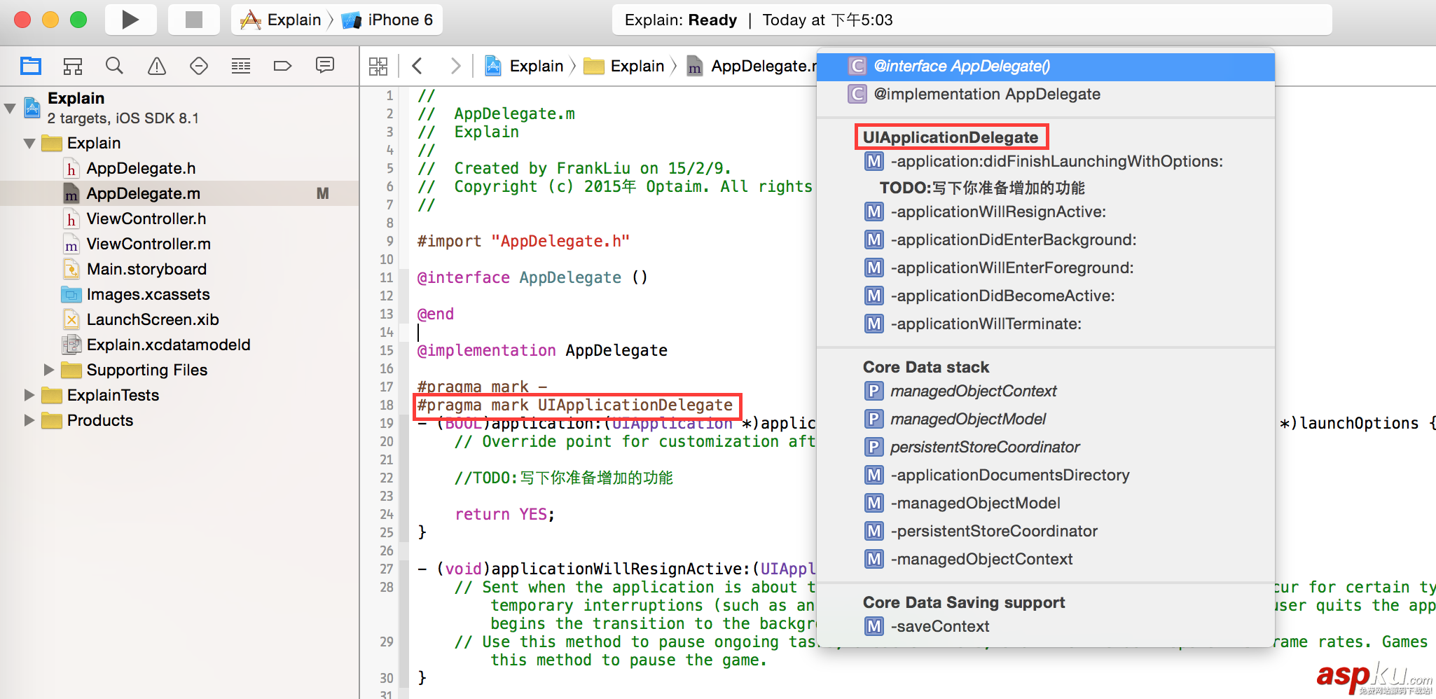This screenshot has width=1436, height=699.
Task: Expand the ExplainTests group
Action: pyautogui.click(x=29, y=395)
